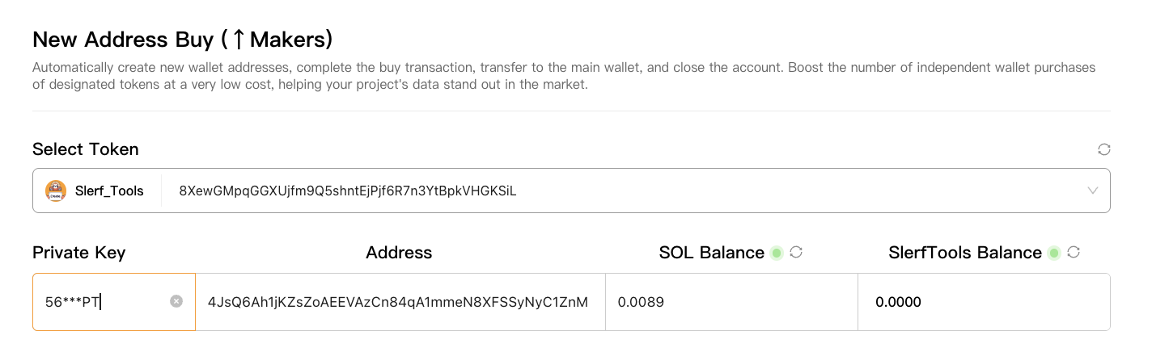Toggle the green dot next to SOL Balance
This screenshot has height=352, width=1152.
coord(777,254)
